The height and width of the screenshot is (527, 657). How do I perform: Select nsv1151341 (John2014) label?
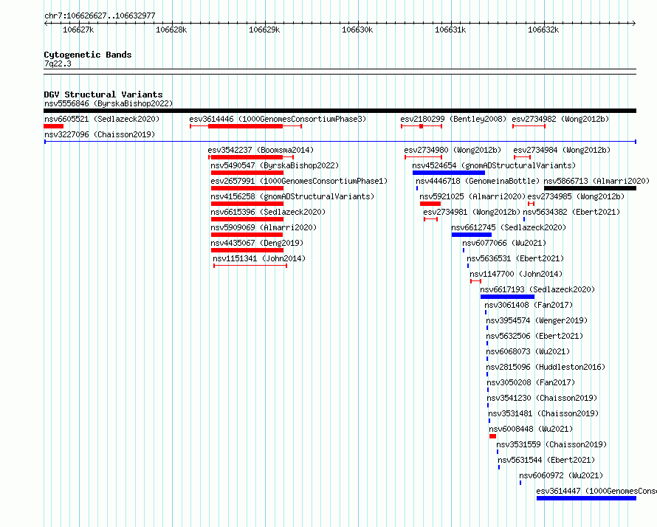(259, 258)
